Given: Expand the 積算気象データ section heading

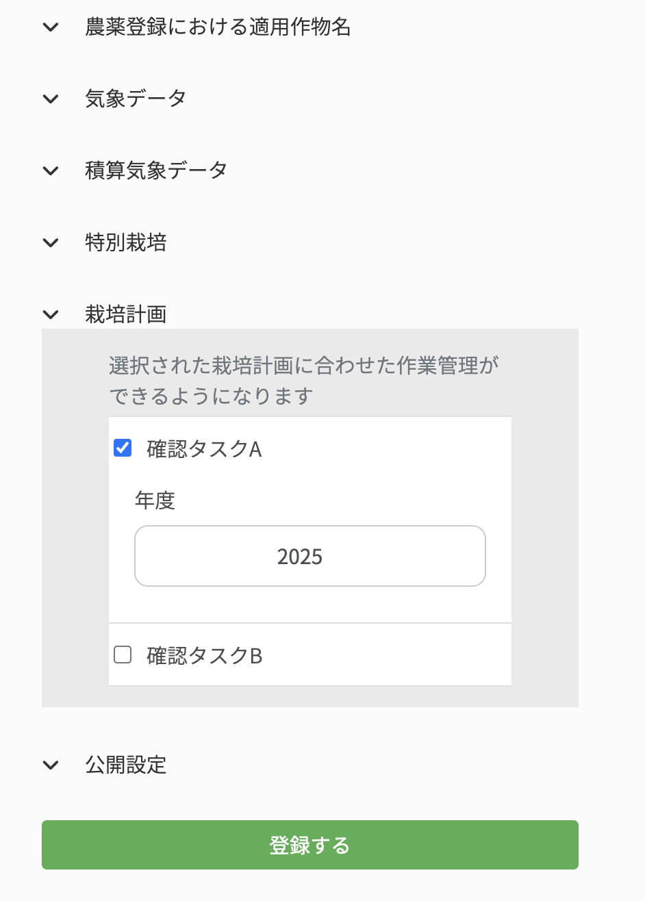Looking at the screenshot, I should 156,170.
